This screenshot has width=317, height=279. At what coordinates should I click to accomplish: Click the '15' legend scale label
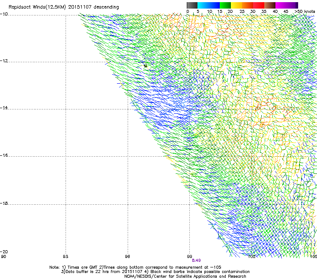click(x=220, y=12)
